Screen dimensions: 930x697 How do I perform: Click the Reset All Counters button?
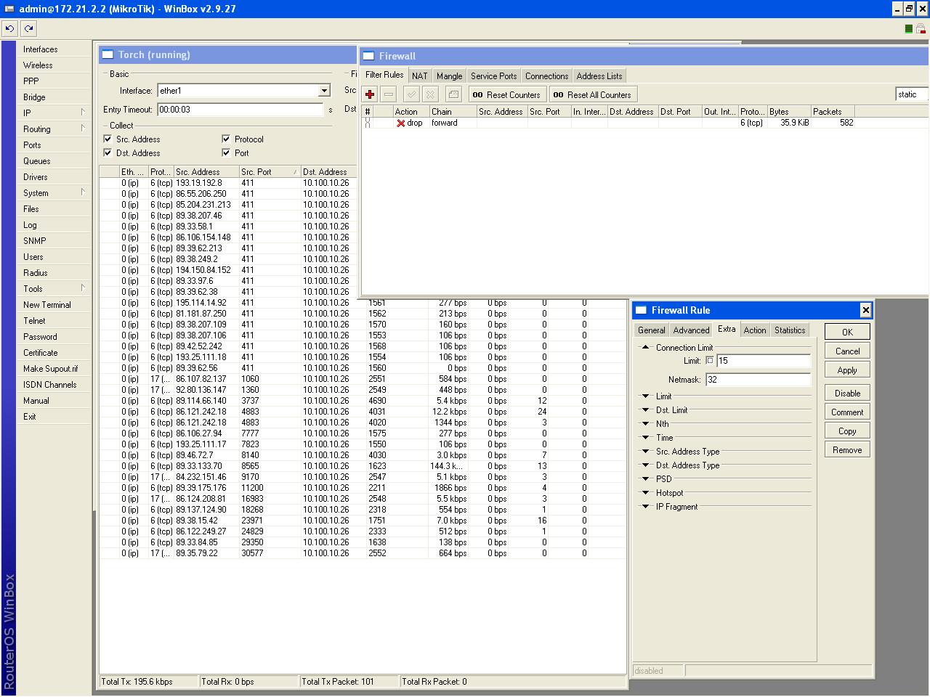pos(592,94)
